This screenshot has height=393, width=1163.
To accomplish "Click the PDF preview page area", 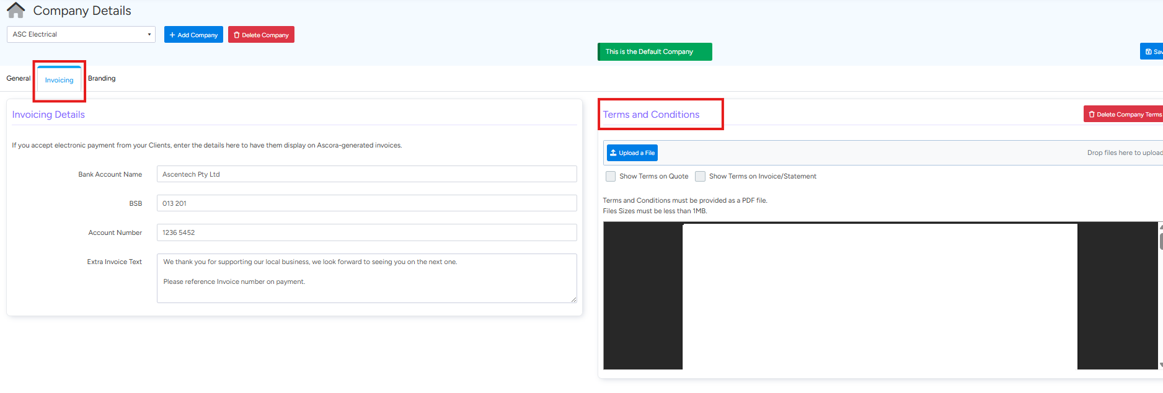I will [x=879, y=296].
